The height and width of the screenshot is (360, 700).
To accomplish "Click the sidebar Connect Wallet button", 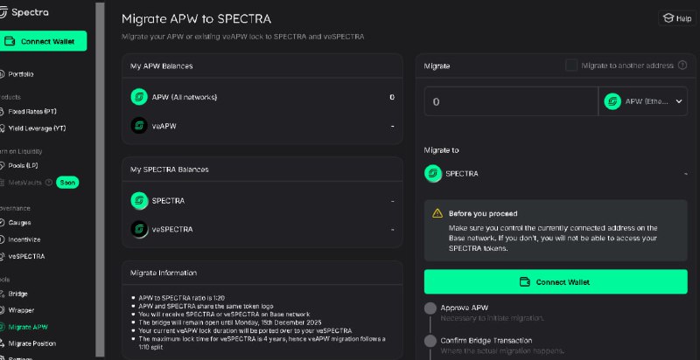I will (45, 40).
